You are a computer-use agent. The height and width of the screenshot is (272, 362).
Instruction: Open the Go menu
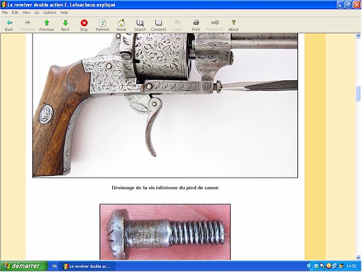click(x=37, y=13)
